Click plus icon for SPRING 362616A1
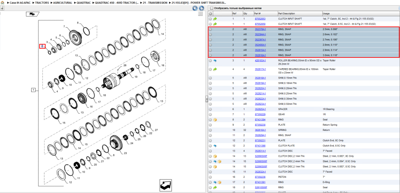The height and width of the screenshot is (193, 400). point(210,130)
